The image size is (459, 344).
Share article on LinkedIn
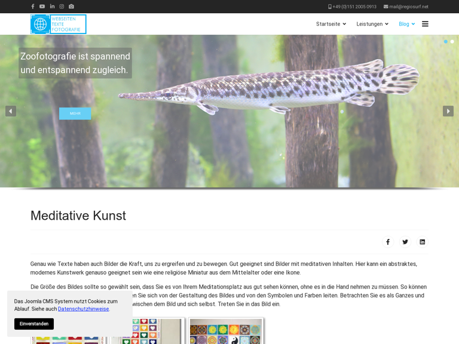[x=422, y=242]
